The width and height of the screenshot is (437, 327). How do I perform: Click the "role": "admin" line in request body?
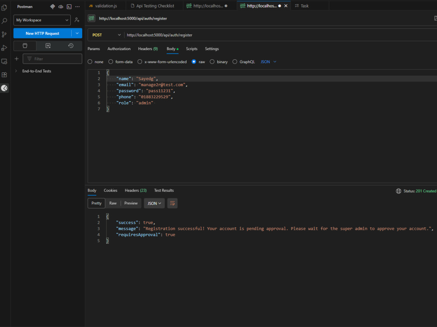pyautogui.click(x=135, y=103)
